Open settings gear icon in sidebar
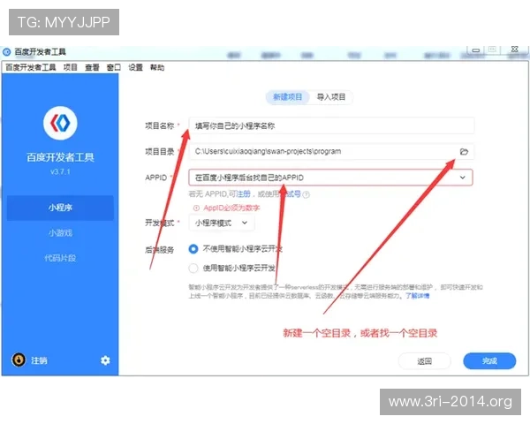Image resolution: width=530 pixels, height=424 pixels. click(105, 360)
